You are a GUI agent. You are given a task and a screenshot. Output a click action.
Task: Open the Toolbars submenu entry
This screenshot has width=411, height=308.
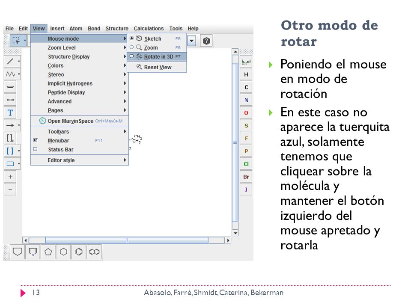coord(80,131)
